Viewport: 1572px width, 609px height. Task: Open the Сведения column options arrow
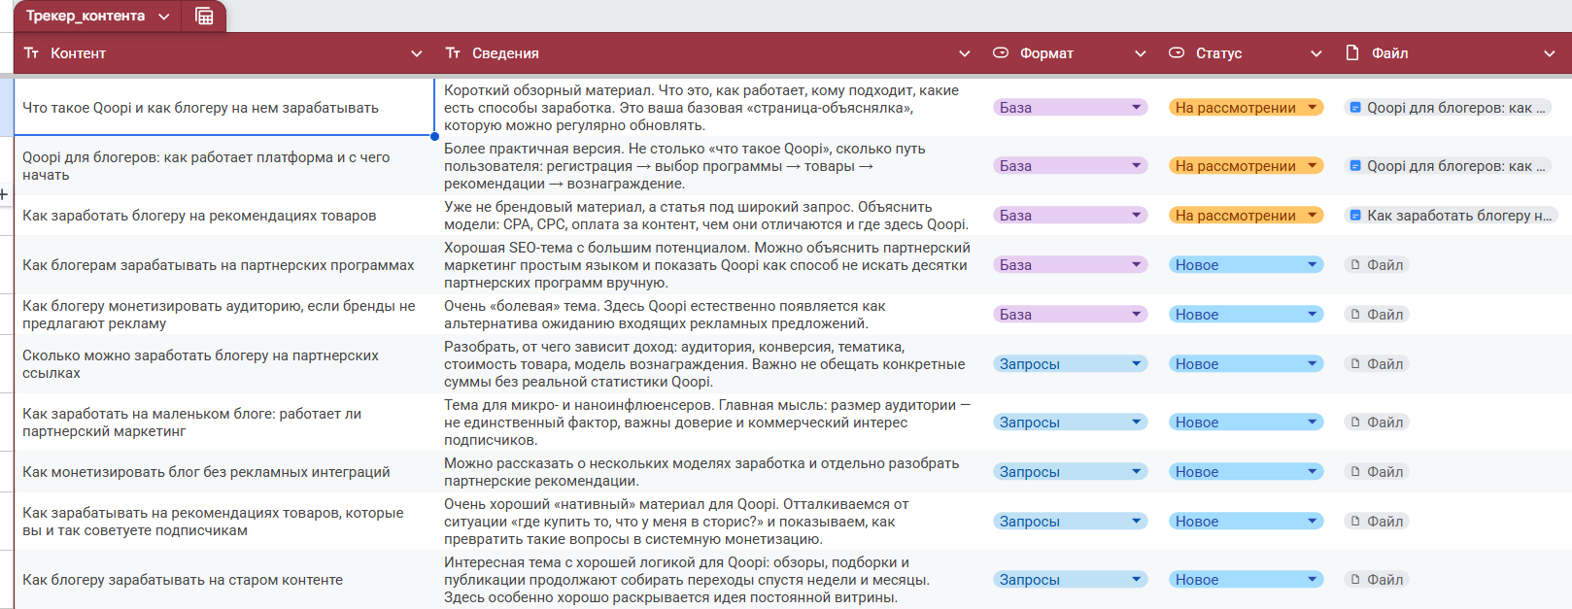click(x=965, y=53)
